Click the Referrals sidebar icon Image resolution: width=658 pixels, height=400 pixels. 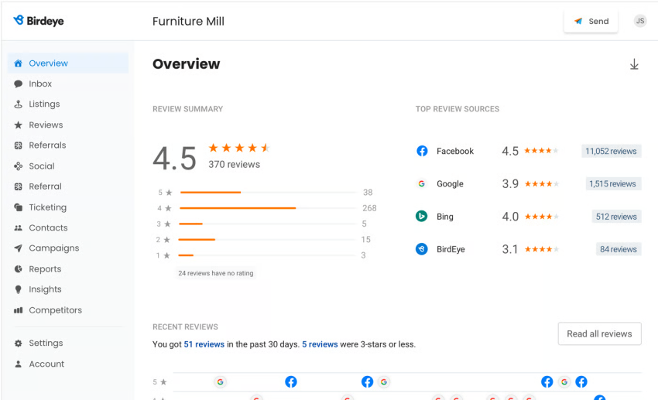[18, 145]
